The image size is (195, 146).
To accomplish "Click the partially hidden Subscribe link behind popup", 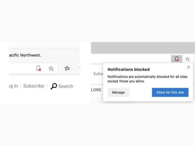I will click(x=98, y=73).
